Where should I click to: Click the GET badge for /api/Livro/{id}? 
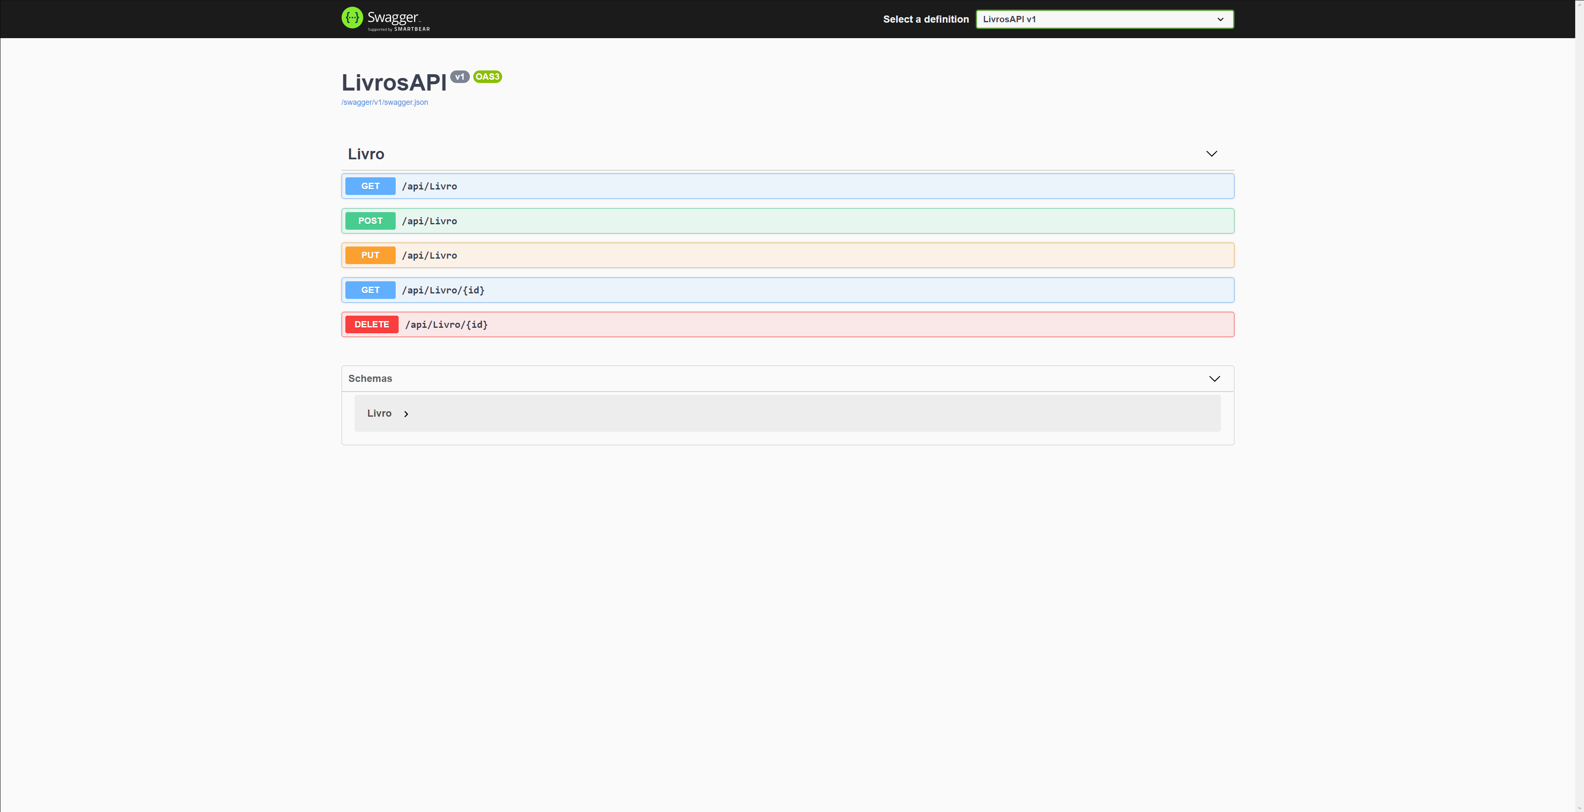coord(370,290)
